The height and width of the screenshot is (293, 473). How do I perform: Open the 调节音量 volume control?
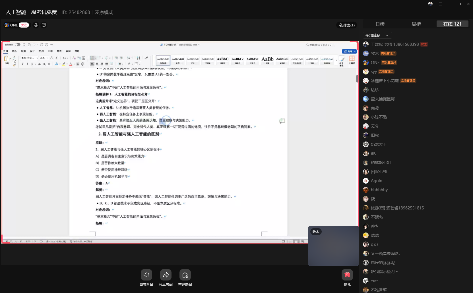(146, 275)
